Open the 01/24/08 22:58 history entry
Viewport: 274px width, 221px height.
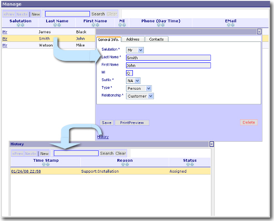(x=26, y=171)
